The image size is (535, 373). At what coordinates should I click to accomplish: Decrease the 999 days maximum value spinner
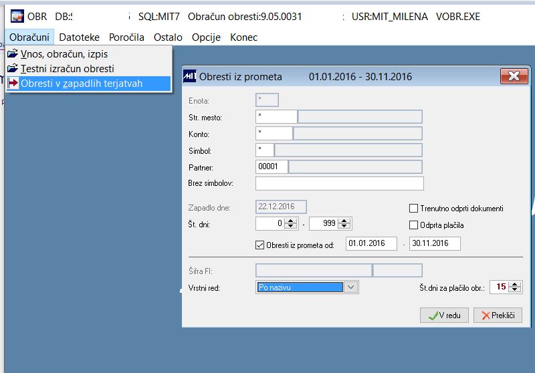click(344, 227)
